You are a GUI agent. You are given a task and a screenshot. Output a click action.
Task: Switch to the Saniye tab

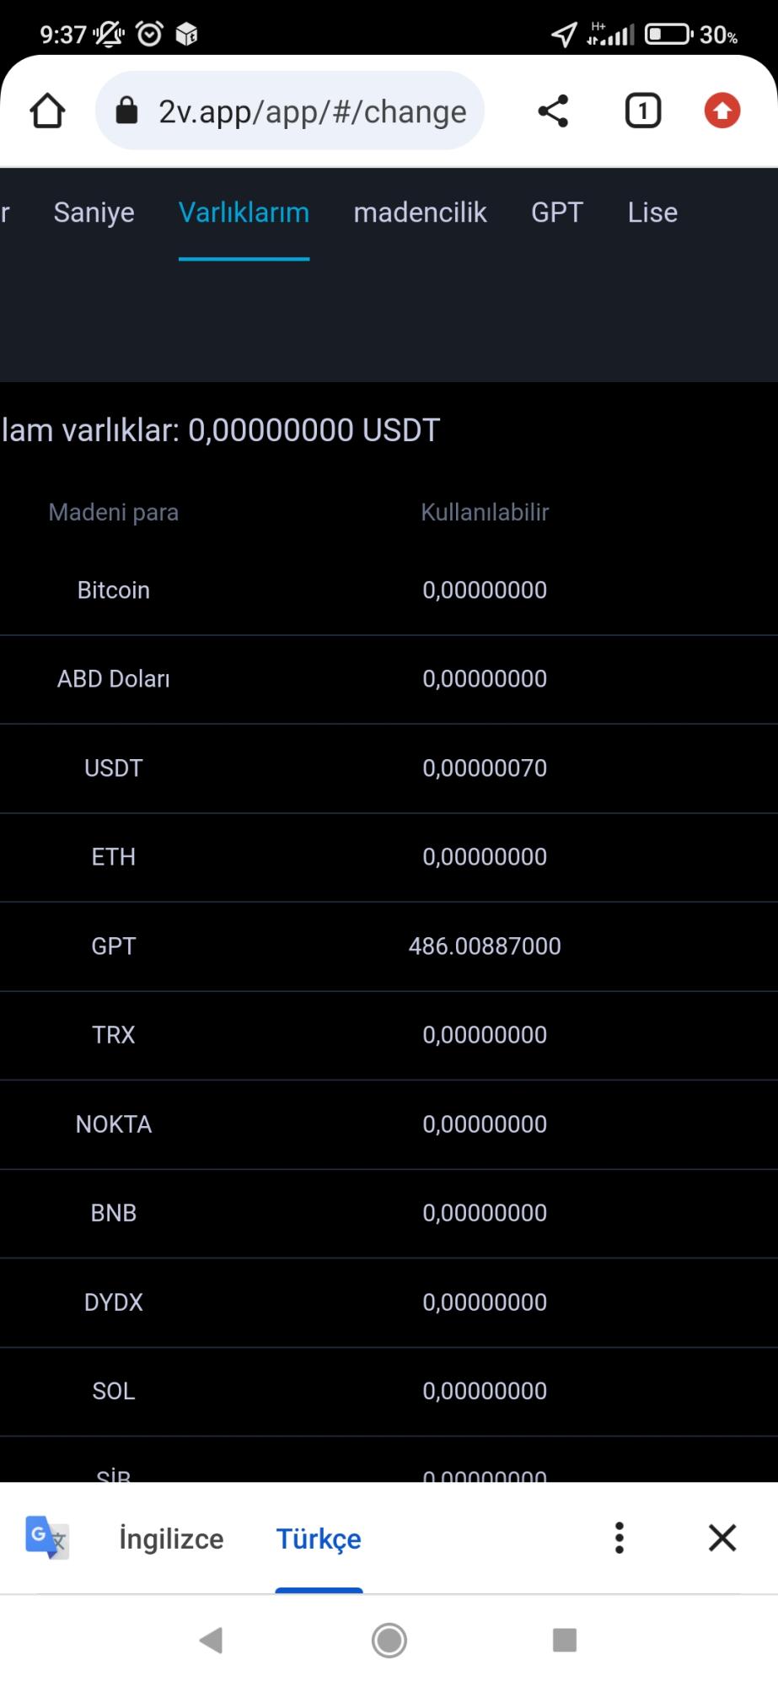[94, 213]
